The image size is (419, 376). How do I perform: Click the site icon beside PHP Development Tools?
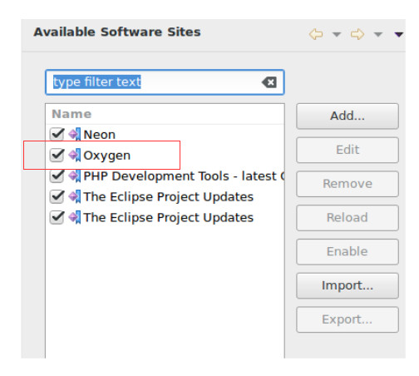point(75,176)
